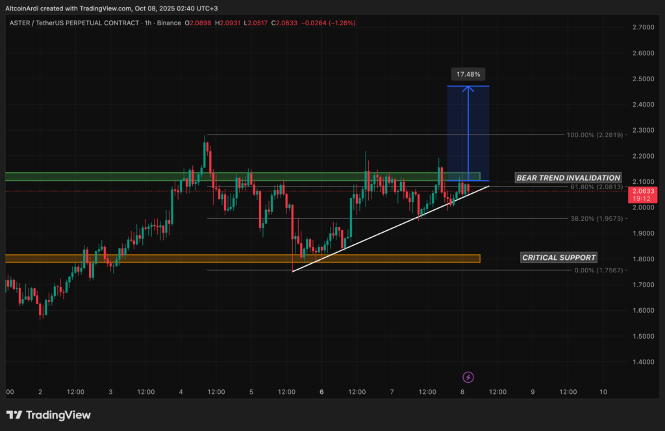Click the 0.00% (1.7567) Fibonacci label
Viewport: 665px width, 431px height.
click(x=599, y=270)
